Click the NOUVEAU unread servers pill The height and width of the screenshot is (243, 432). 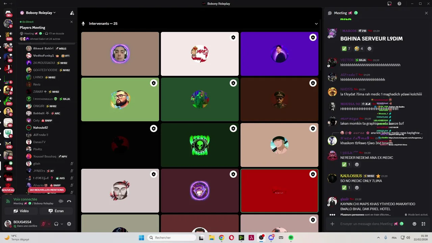point(8,190)
